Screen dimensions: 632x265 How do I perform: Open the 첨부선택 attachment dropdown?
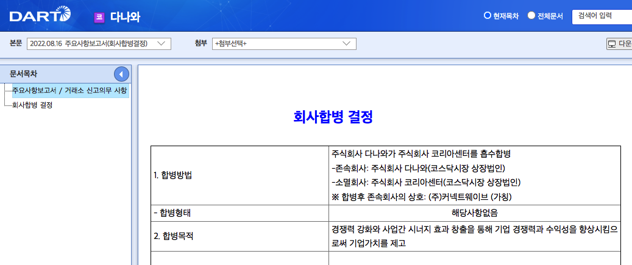click(x=284, y=44)
